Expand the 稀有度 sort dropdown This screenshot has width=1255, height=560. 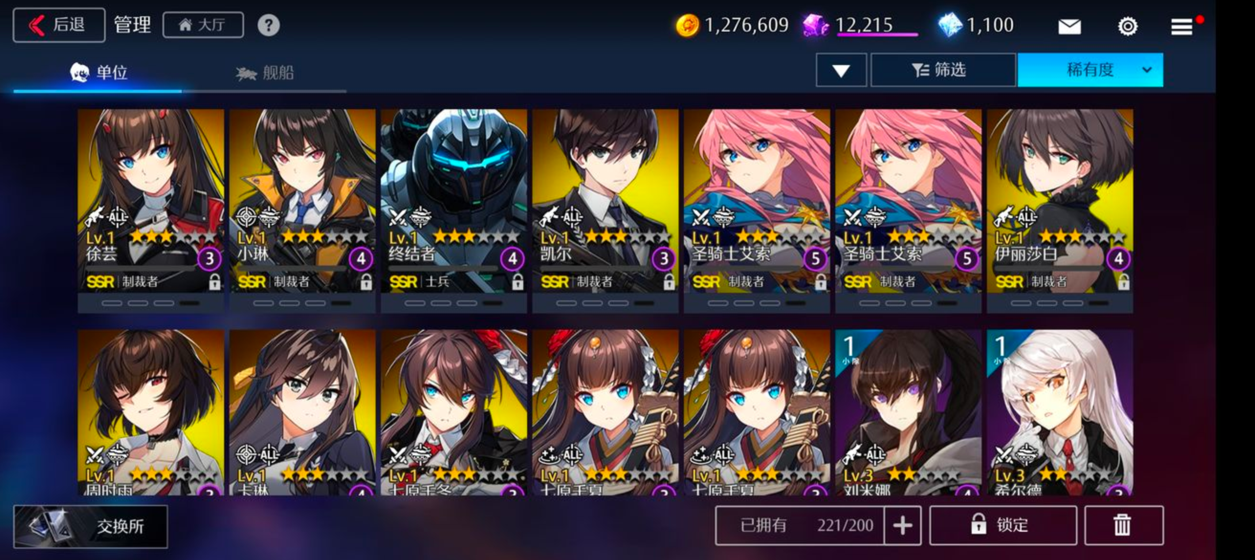(1090, 70)
